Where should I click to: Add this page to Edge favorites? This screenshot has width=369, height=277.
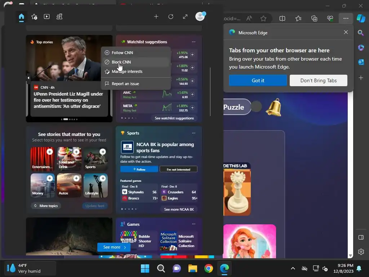[x=263, y=18]
